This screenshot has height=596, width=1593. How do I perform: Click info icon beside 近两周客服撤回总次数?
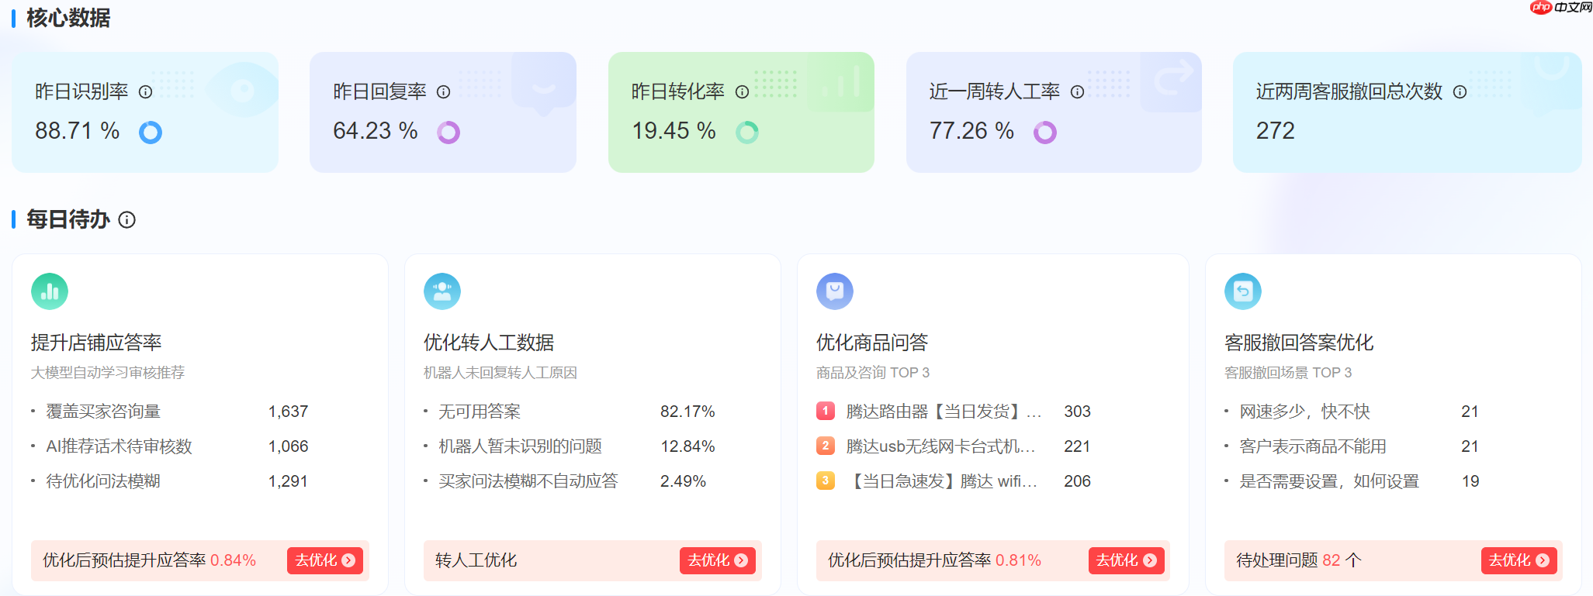[1460, 91]
